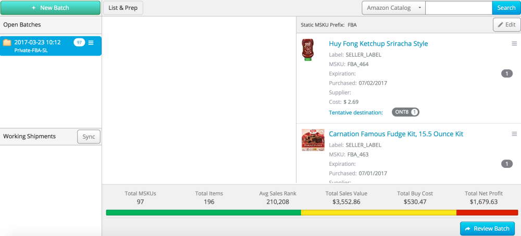This screenshot has height=236, width=521.
Task: Click the Carnation Famous Fudge product thumbnail
Action: point(313,140)
